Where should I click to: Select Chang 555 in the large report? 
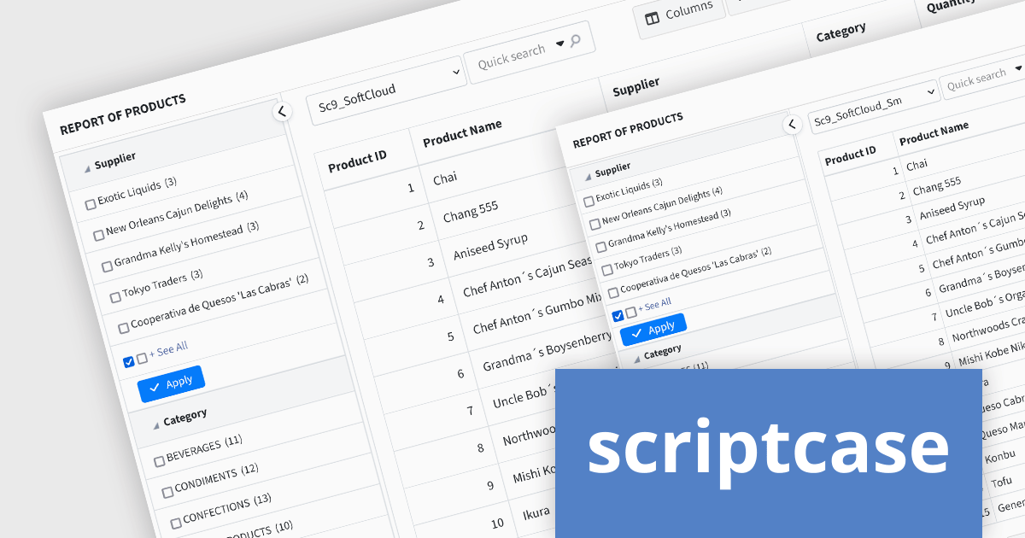[471, 212]
